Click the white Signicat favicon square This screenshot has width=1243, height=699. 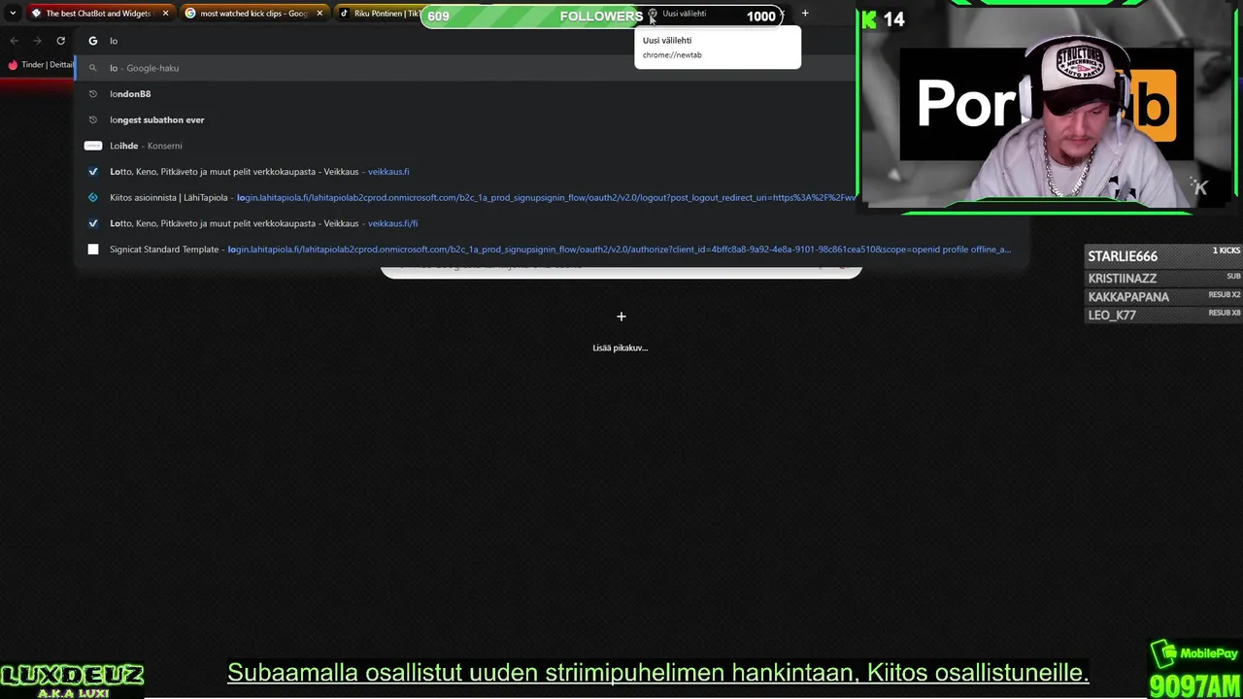point(93,250)
